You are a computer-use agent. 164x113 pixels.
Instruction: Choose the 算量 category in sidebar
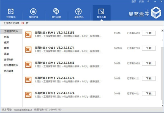tap(6, 54)
